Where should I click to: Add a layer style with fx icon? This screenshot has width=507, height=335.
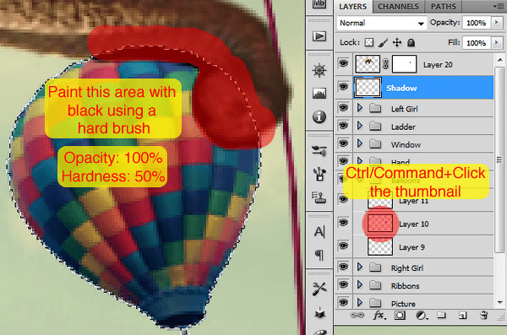(x=379, y=315)
